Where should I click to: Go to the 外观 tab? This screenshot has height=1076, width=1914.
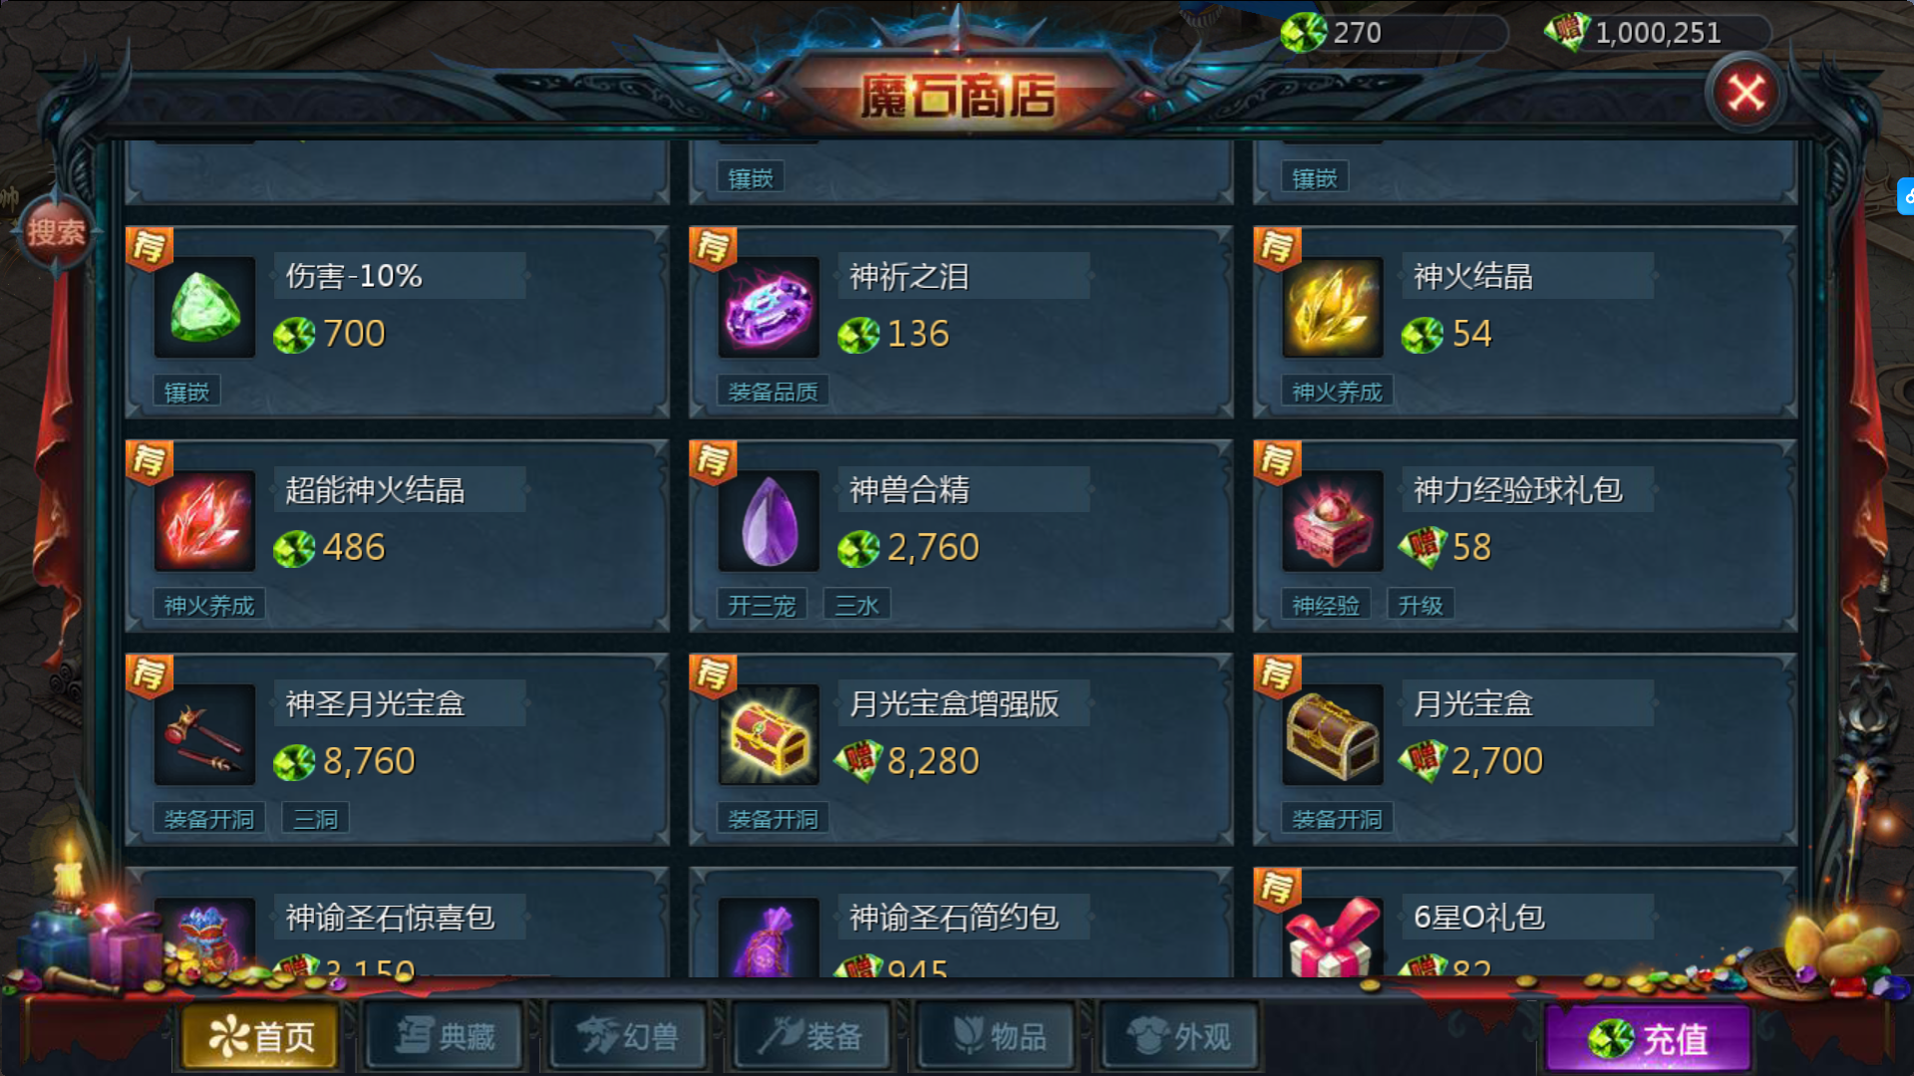pos(1179,1037)
